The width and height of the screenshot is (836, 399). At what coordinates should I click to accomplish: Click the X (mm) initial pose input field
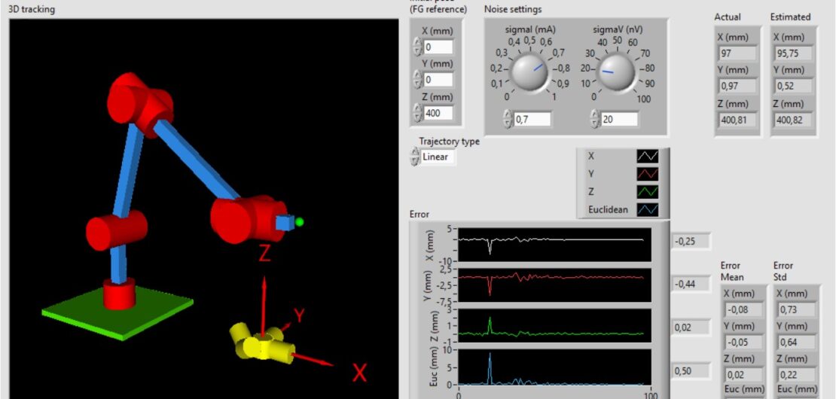[x=438, y=47]
